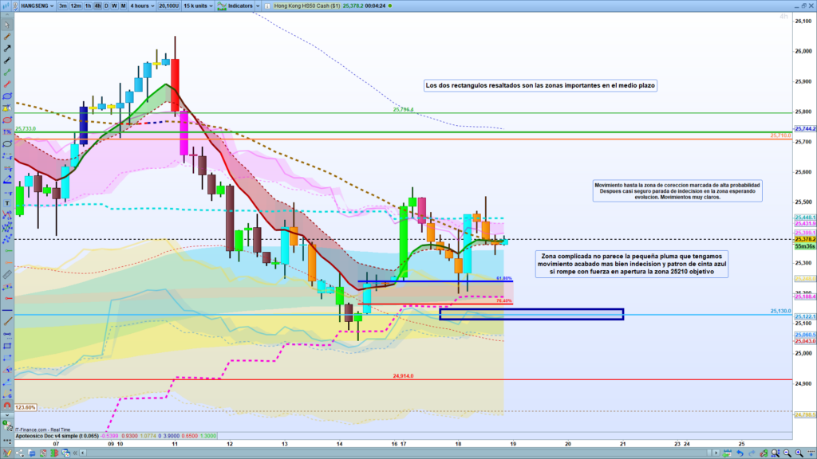
Task: Select the rectangle drawing tool in sidebar
Action: 7,346
